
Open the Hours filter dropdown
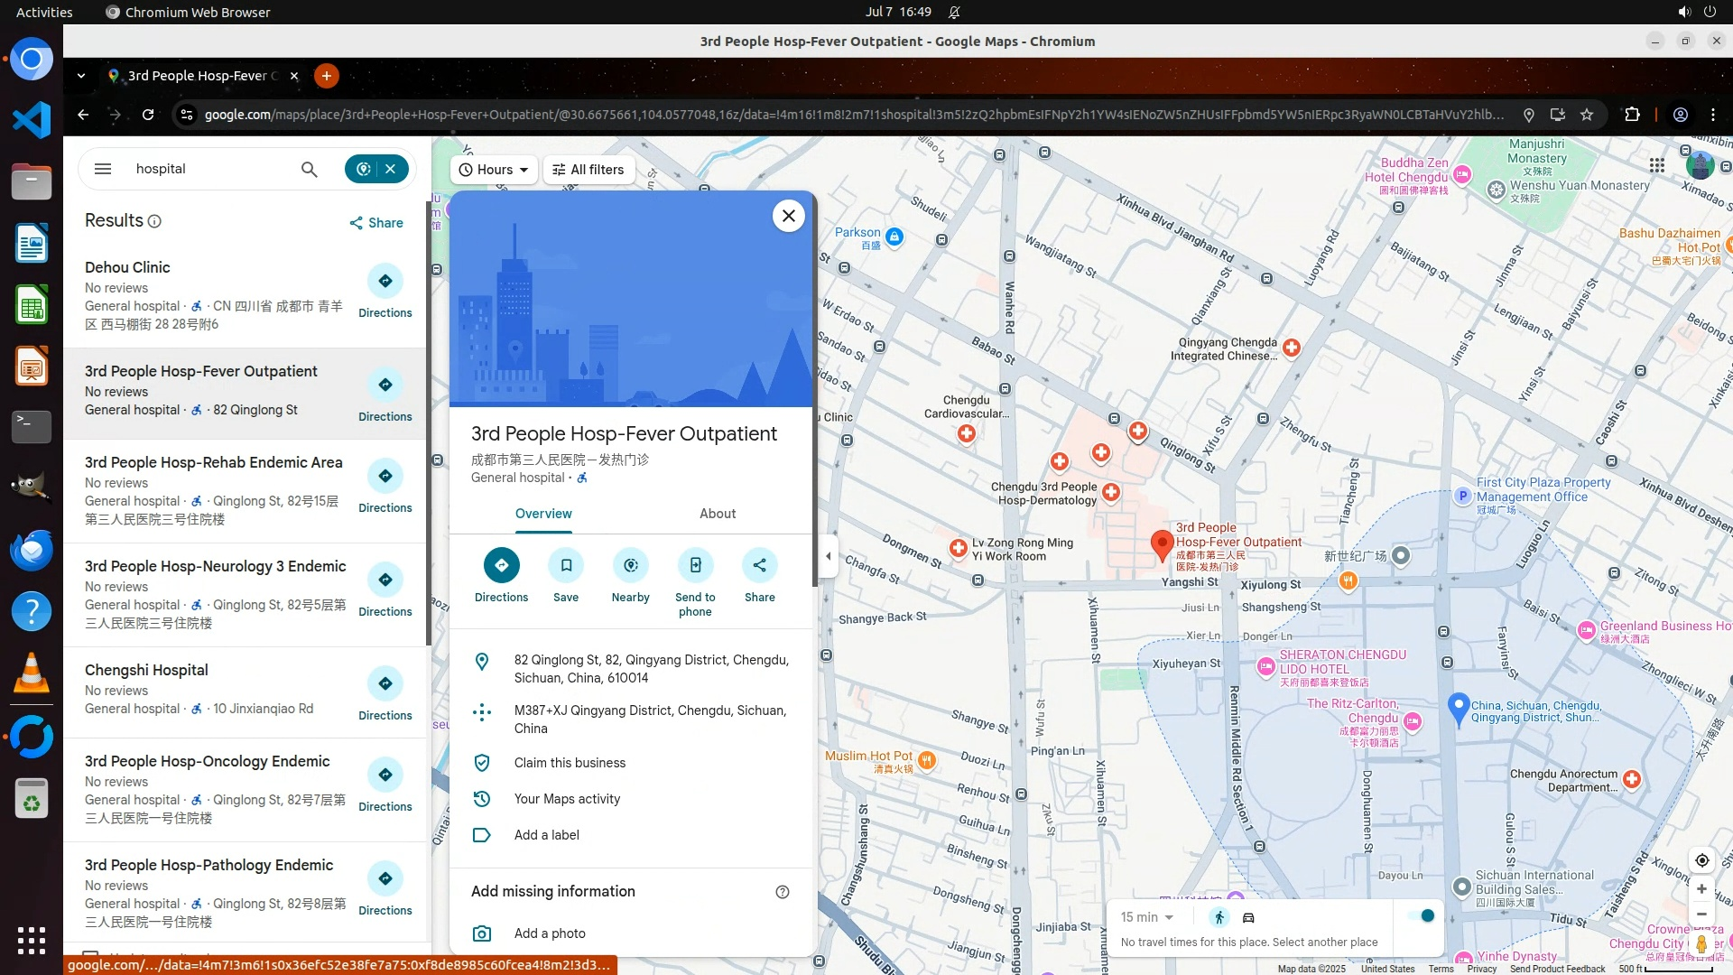pyautogui.click(x=494, y=170)
